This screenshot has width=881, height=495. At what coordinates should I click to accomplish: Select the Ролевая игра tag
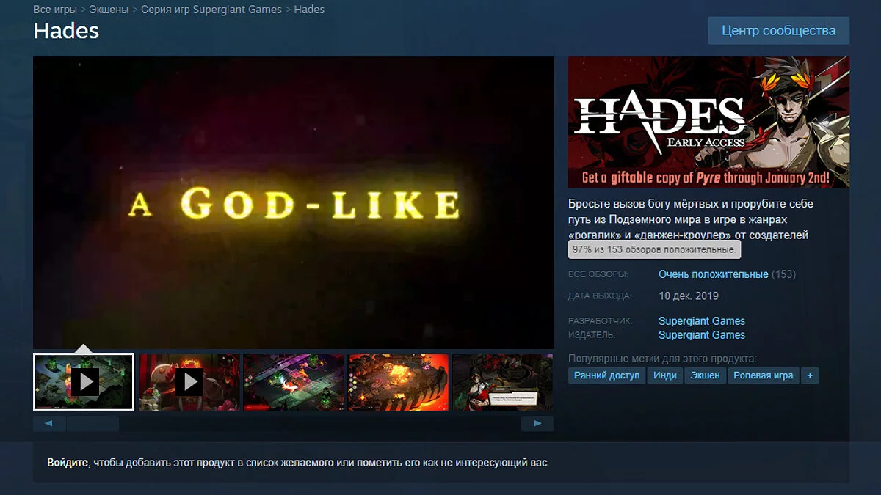click(x=764, y=375)
